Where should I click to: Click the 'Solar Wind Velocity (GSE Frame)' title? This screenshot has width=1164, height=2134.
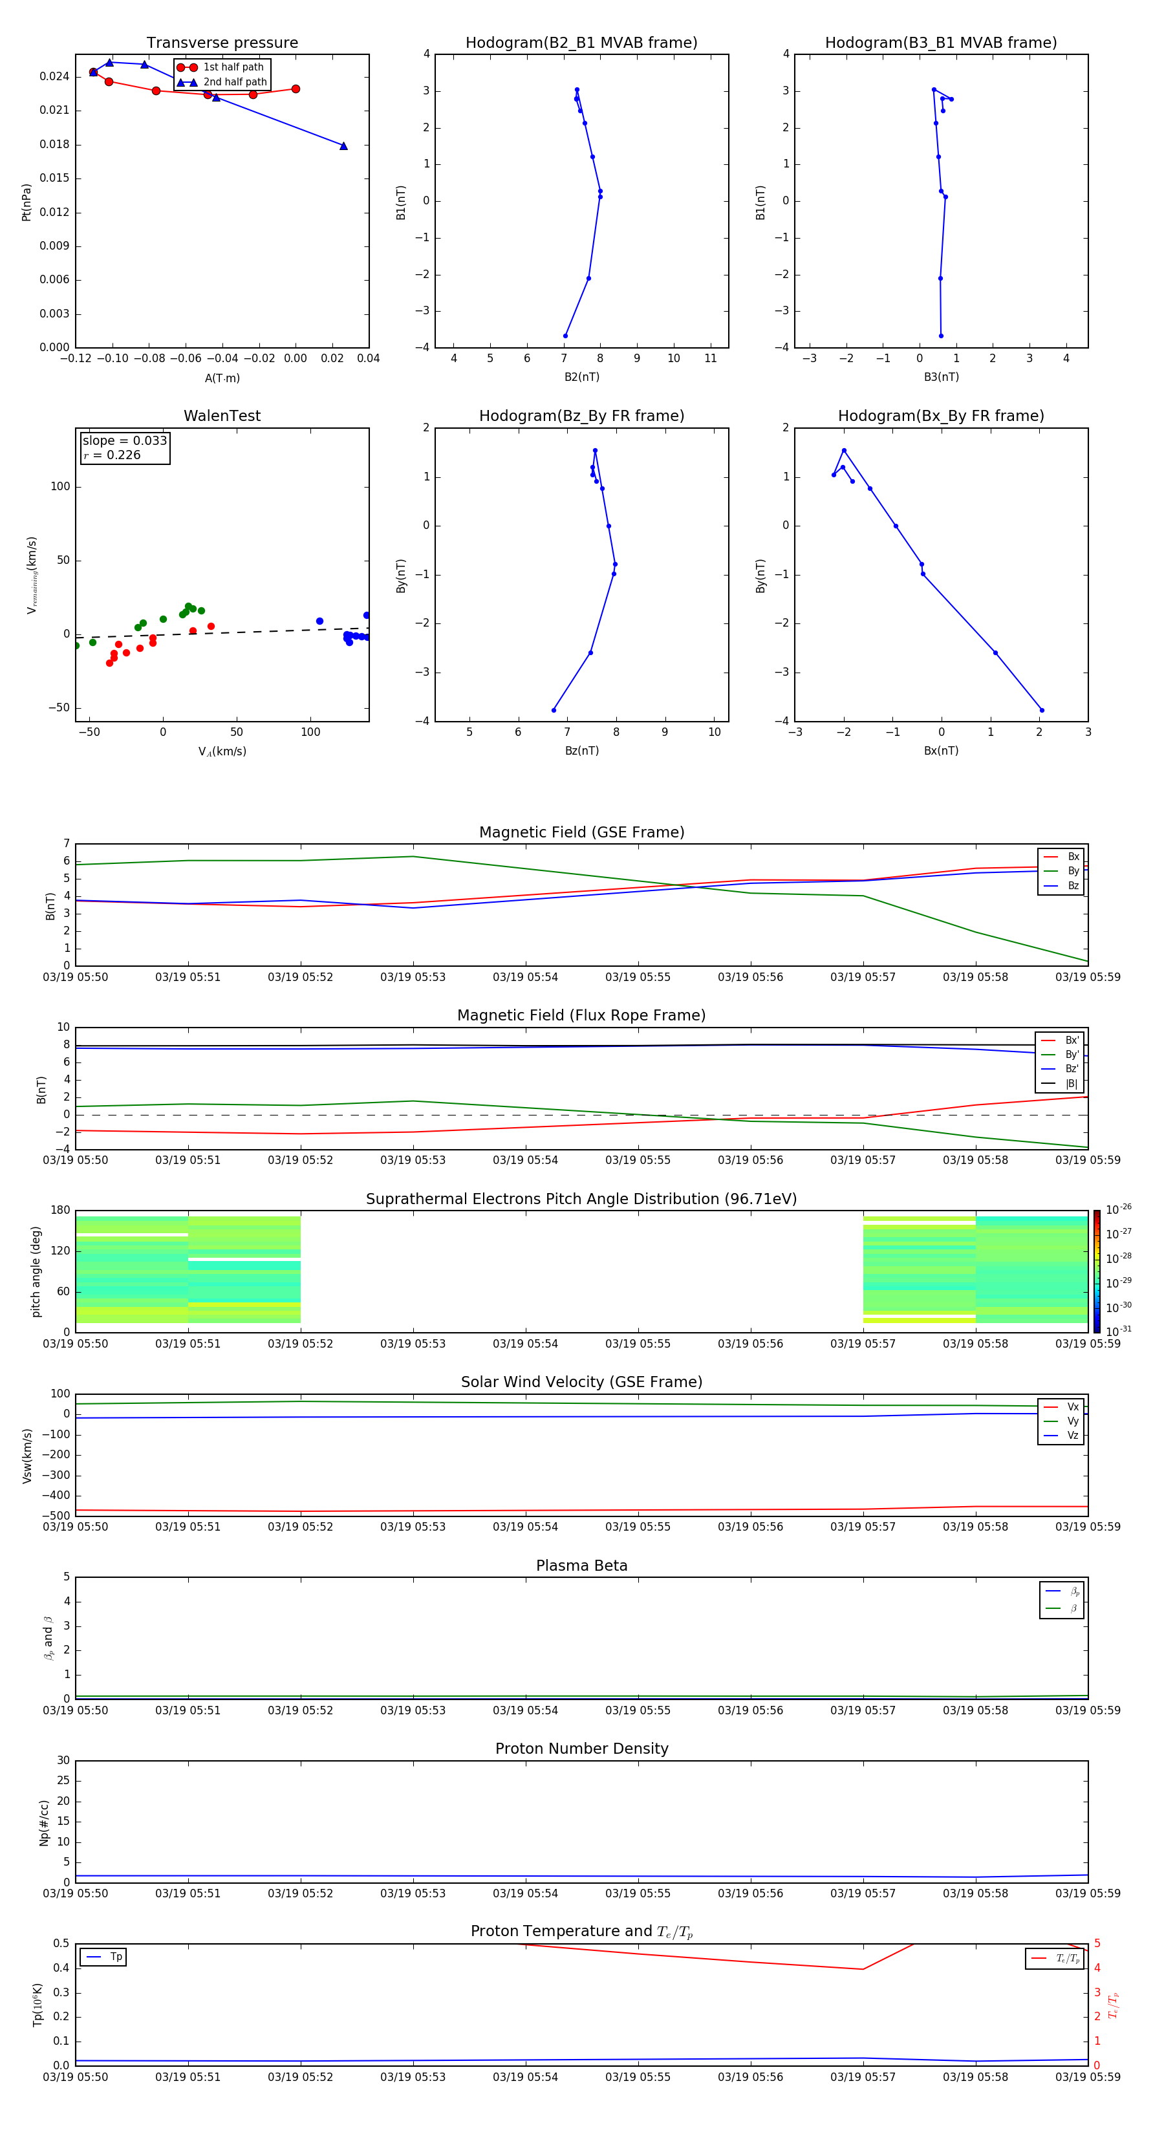(581, 1382)
